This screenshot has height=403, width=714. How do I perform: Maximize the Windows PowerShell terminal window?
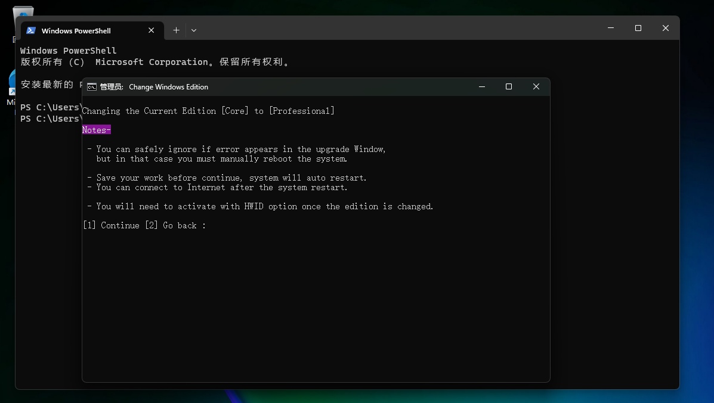pos(638,28)
